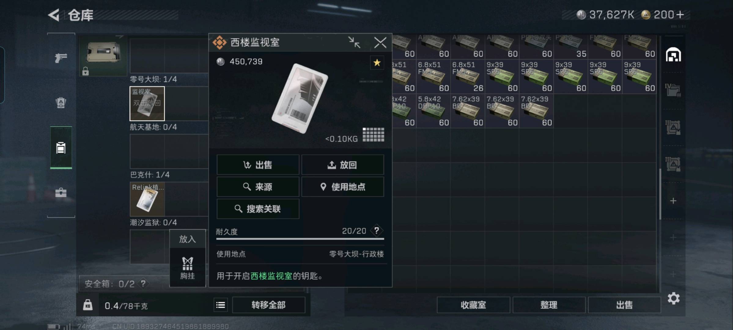The width and height of the screenshot is (733, 330).
Task: Toggle the list view icon
Action: pyautogui.click(x=220, y=305)
